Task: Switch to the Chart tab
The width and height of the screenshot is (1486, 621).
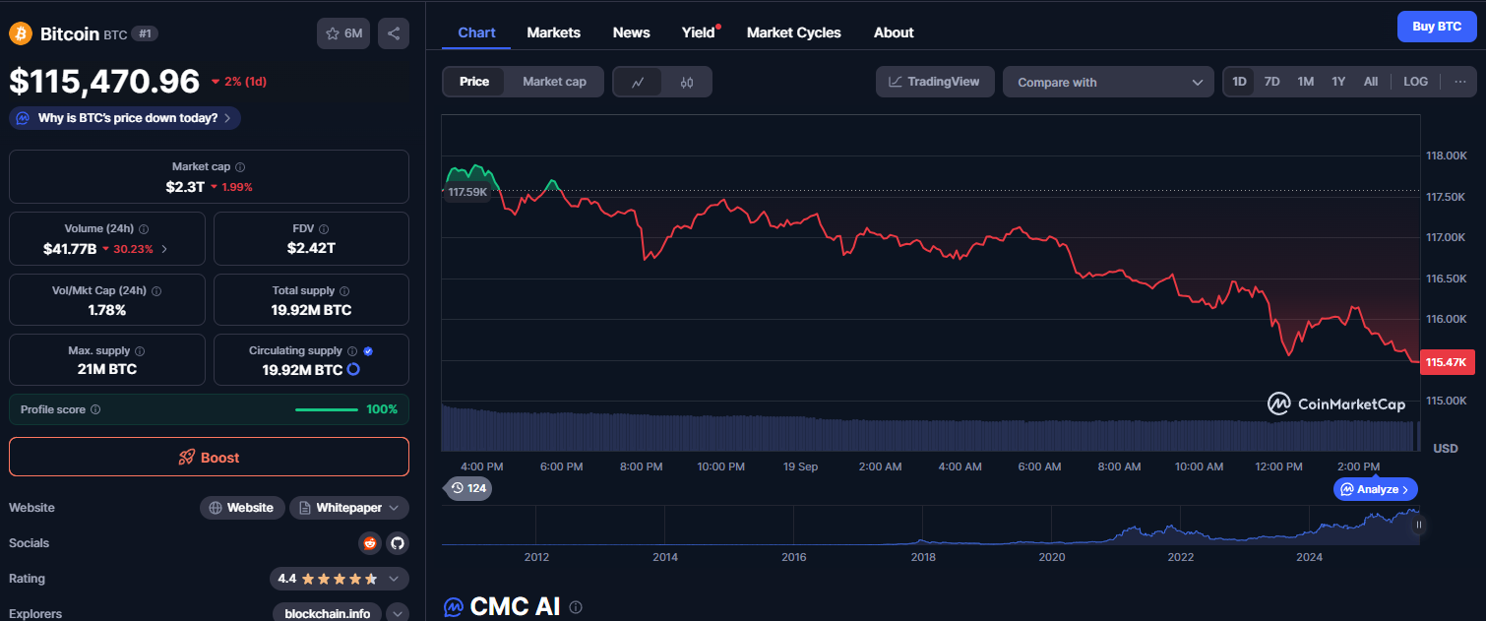Action: [x=476, y=32]
